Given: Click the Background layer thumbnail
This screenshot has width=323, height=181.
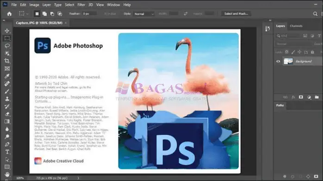Looking at the screenshot, I should pyautogui.click(x=288, y=61).
